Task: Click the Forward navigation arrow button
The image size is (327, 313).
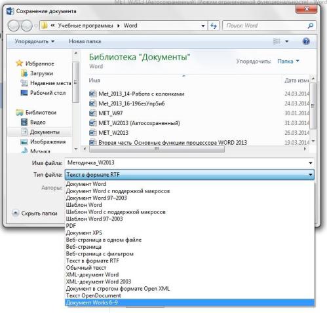Action: pyautogui.click(x=26, y=26)
